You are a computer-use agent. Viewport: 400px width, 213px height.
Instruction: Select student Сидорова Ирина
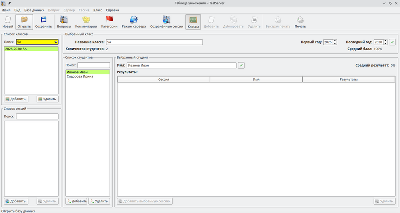point(80,77)
